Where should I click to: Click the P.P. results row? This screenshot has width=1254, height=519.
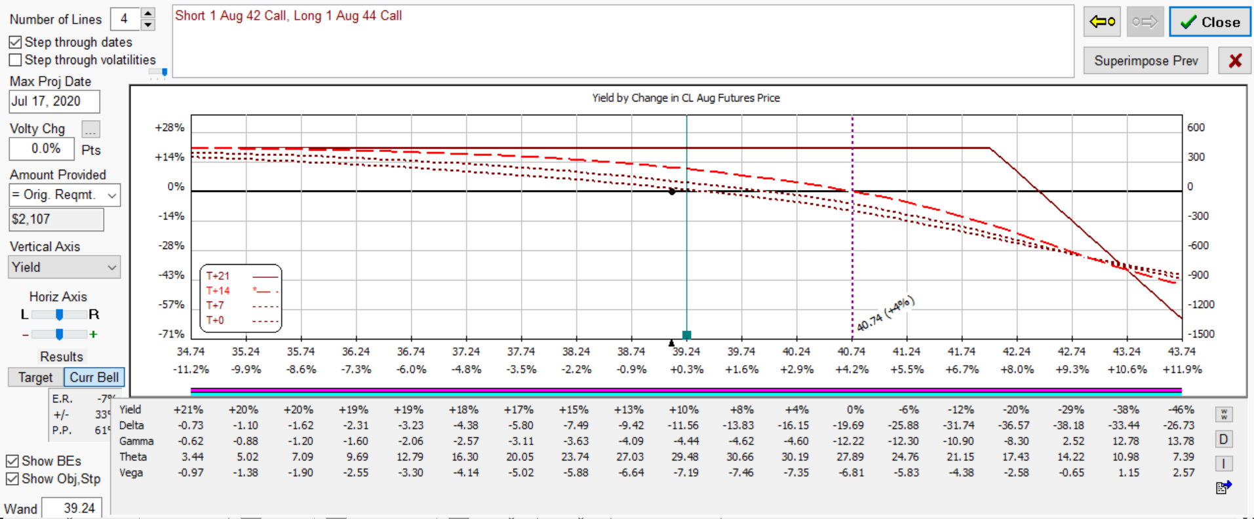pos(83,431)
